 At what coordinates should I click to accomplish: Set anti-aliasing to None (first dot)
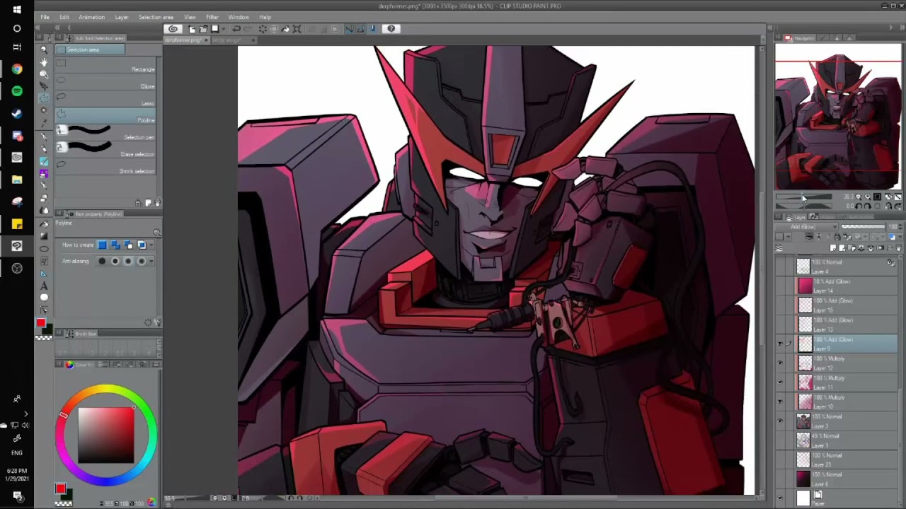point(102,261)
